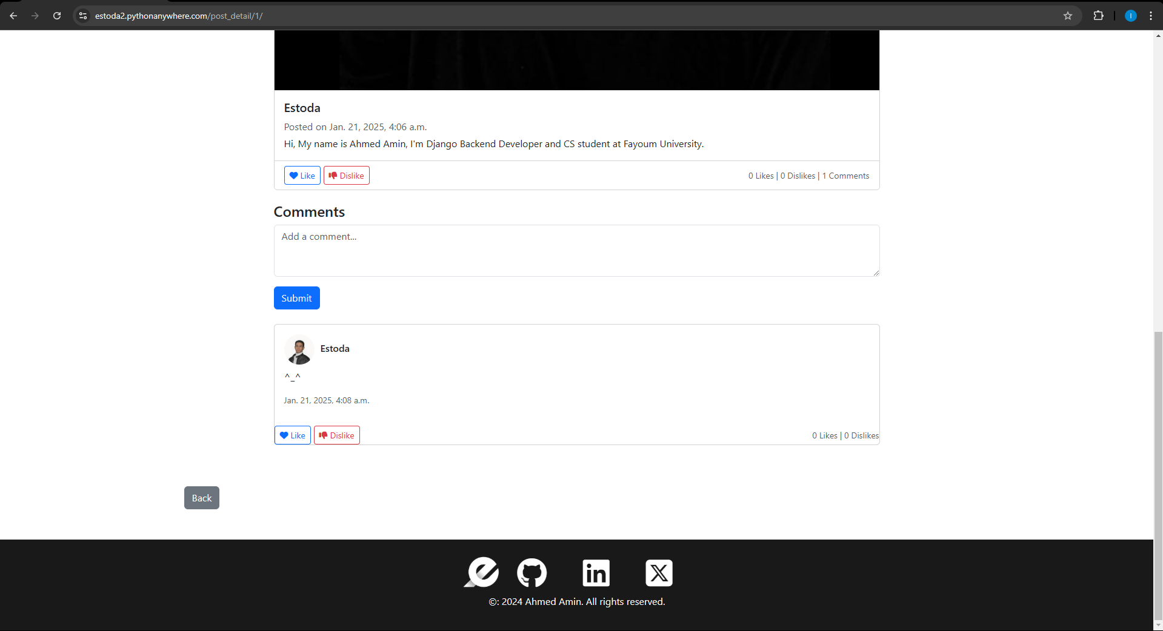The height and width of the screenshot is (631, 1163).
Task: Open the GitHub footer icon
Action: point(532,573)
